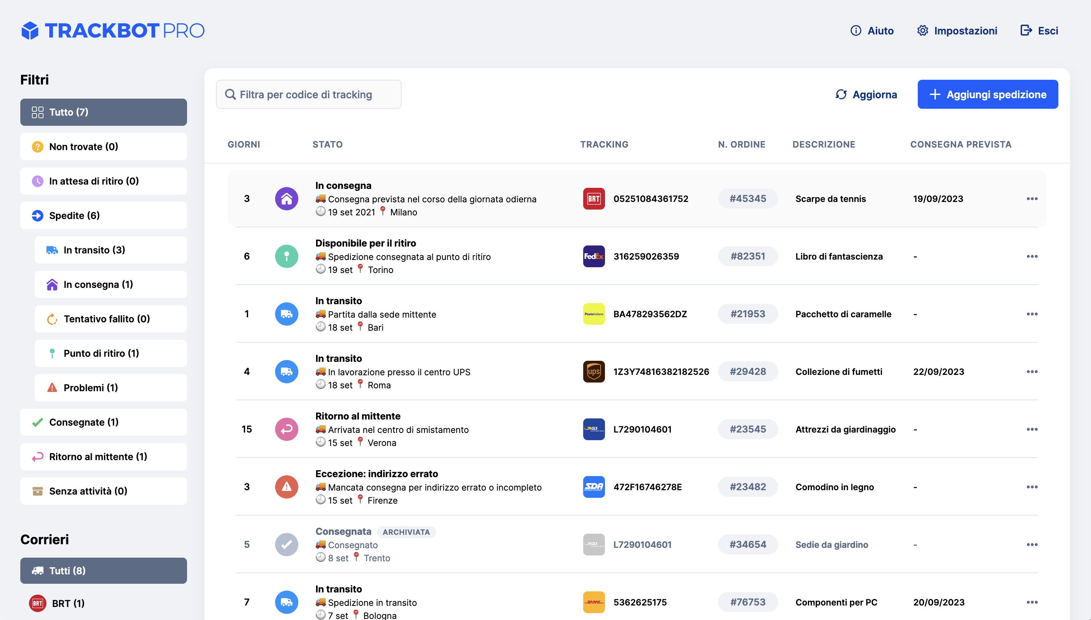Click the pink return-to-sender status icon
1091x620 pixels.
coord(286,429)
